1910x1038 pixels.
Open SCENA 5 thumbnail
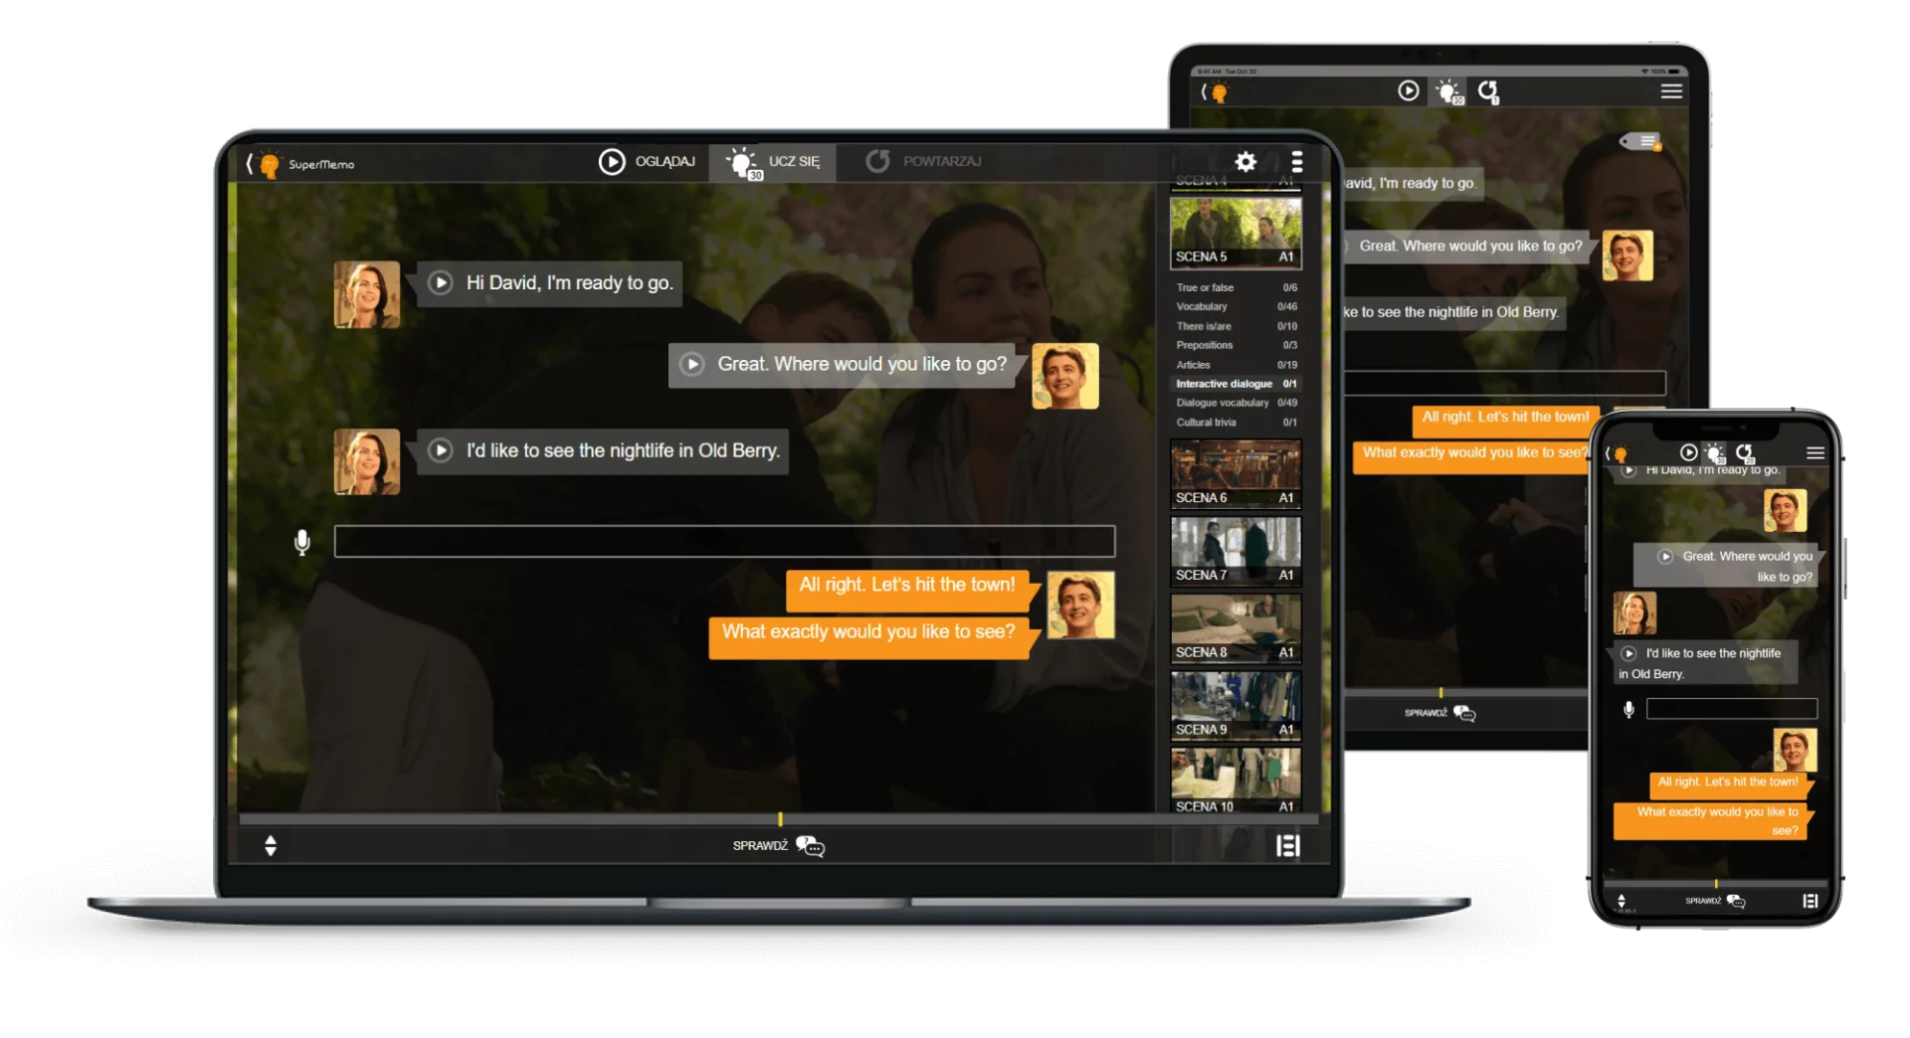(1236, 233)
